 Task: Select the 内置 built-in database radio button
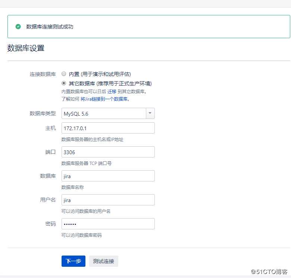click(x=64, y=74)
